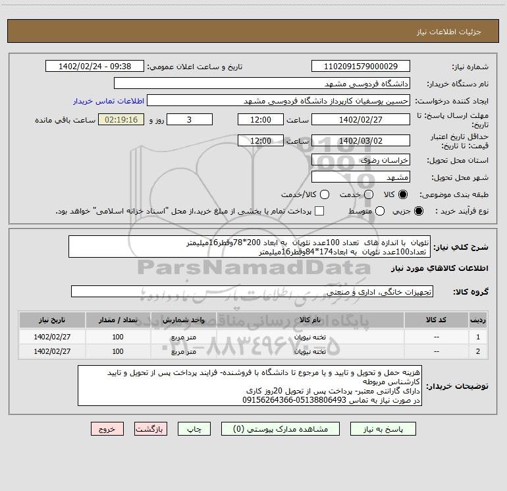Click the province field خراسان رضوی
This screenshot has height=491, width=507.
(x=361, y=160)
